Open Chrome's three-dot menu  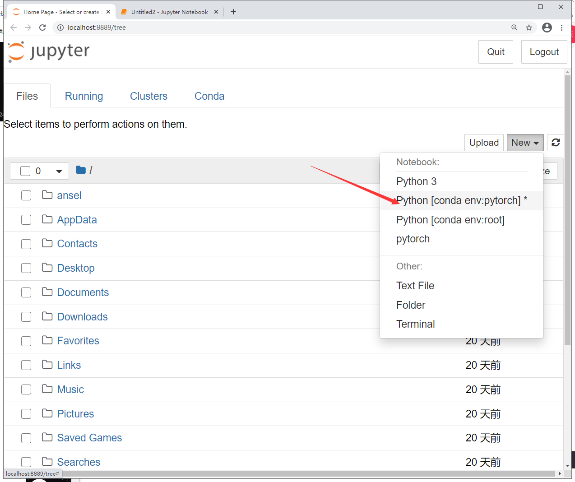click(x=562, y=28)
